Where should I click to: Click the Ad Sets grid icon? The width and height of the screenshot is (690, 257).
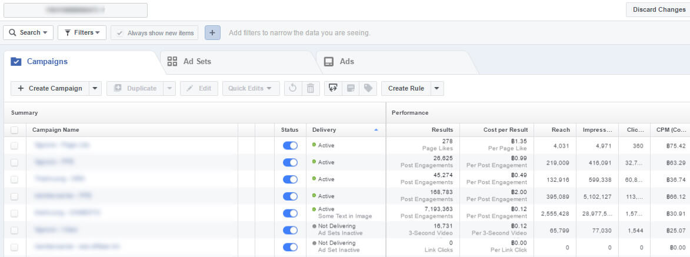pyautogui.click(x=172, y=61)
